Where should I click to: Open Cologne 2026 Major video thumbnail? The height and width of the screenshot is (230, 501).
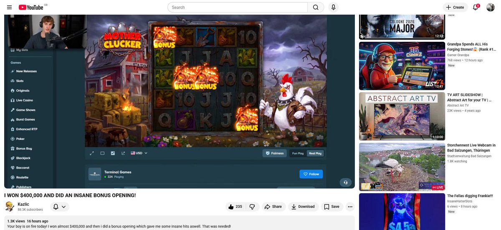click(402, 27)
